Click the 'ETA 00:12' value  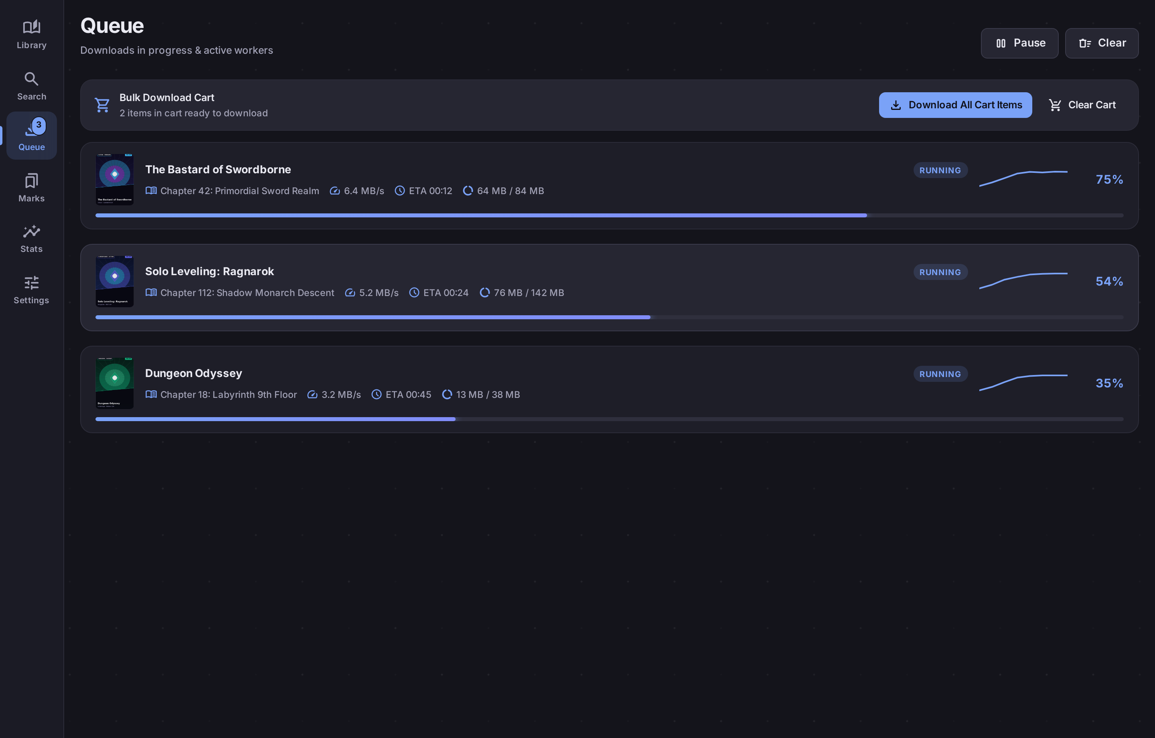430,191
